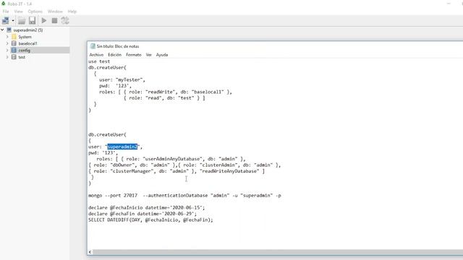The width and height of the screenshot is (463, 260).
Task: Open the Robo 3T Window menu
Action: click(x=55, y=12)
